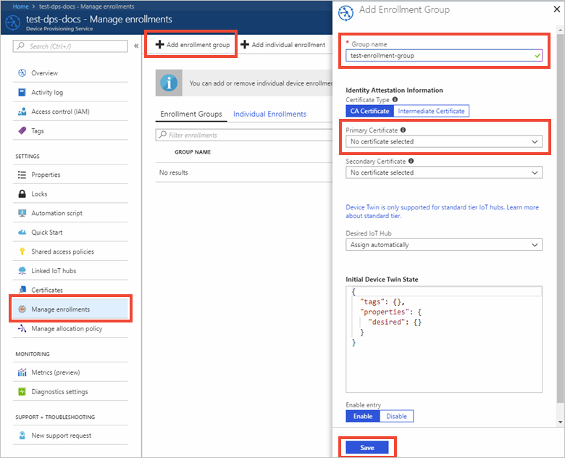Click the GROUP NAME column header
The width and height of the screenshot is (565, 458).
coord(193,152)
